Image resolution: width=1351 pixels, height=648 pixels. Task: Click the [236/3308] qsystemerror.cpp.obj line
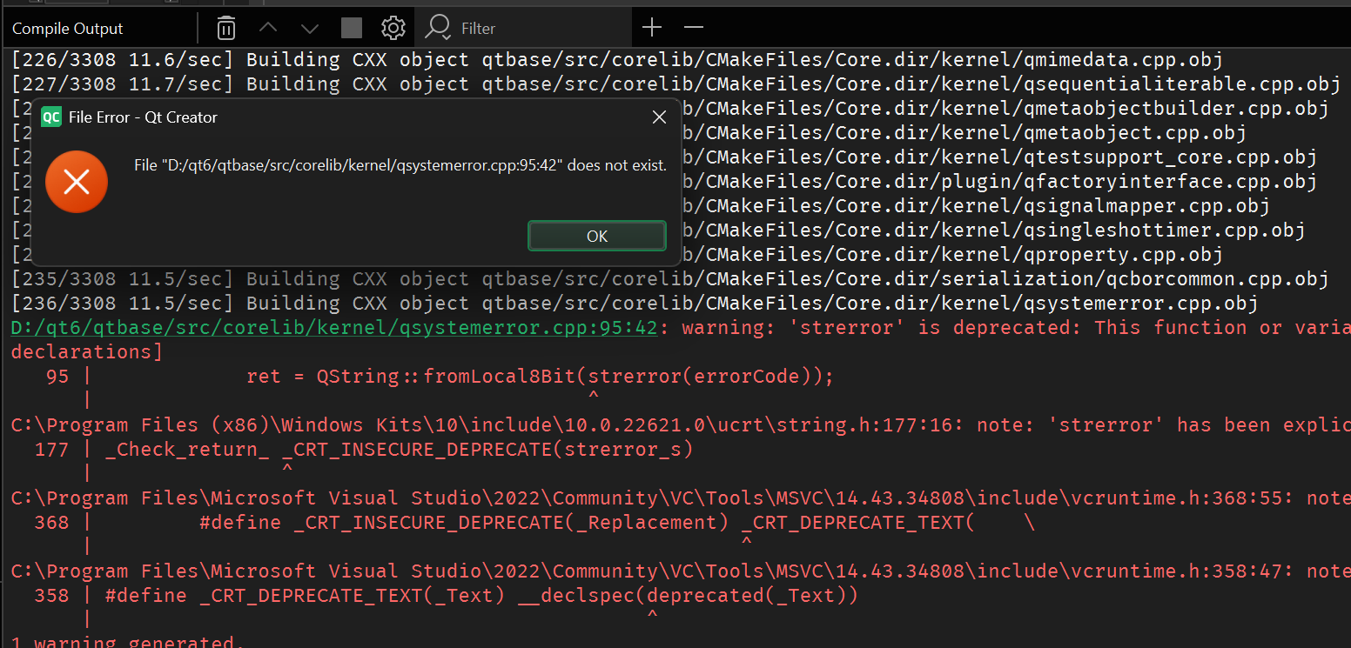point(635,304)
